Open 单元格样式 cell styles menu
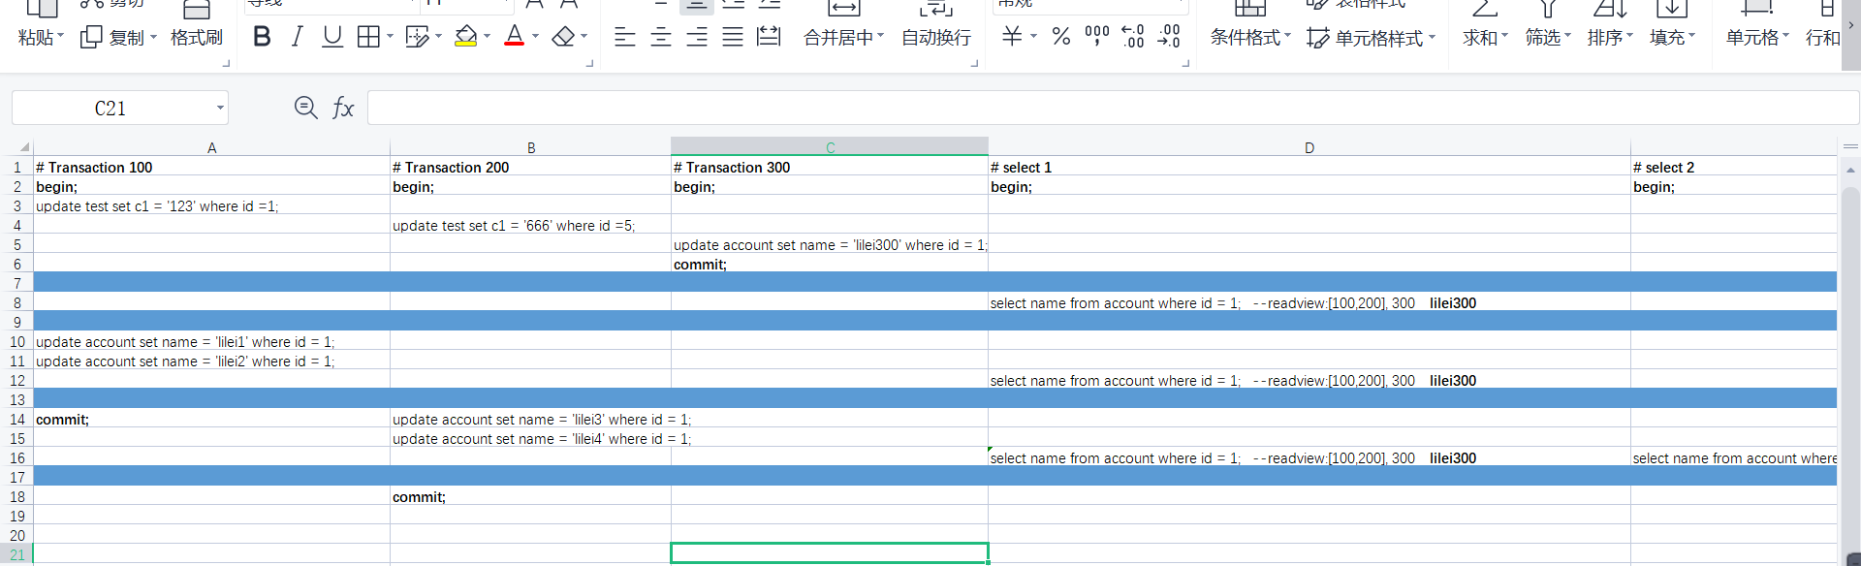The height and width of the screenshot is (566, 1861). coord(1371,38)
